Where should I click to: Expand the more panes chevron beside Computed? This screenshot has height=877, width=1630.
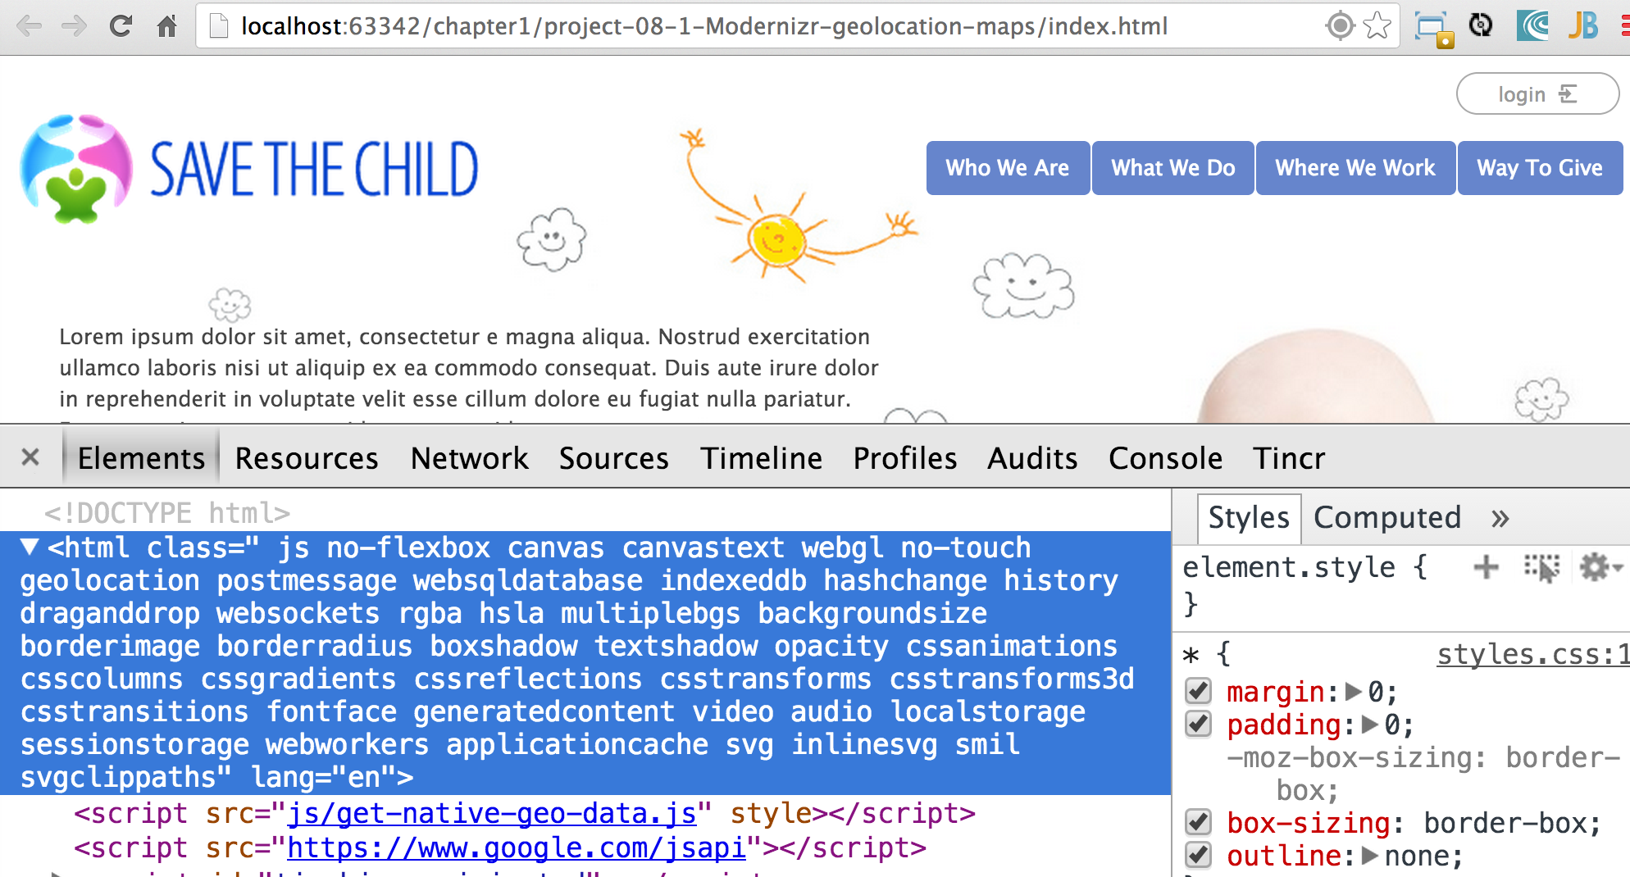point(1500,518)
